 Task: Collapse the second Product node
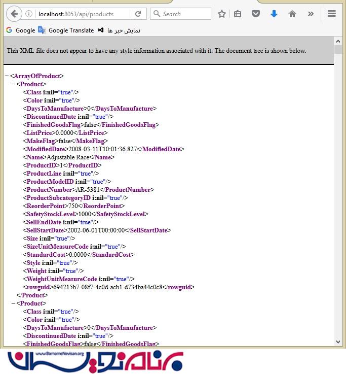point(13,303)
